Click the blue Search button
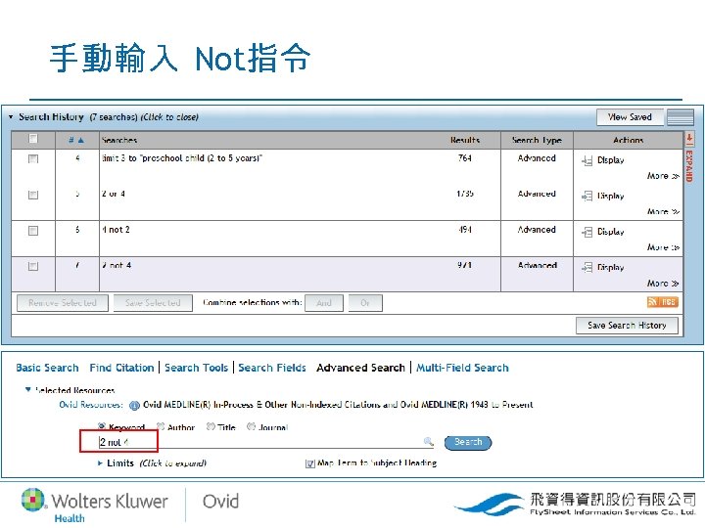The width and height of the screenshot is (705, 528). [468, 442]
